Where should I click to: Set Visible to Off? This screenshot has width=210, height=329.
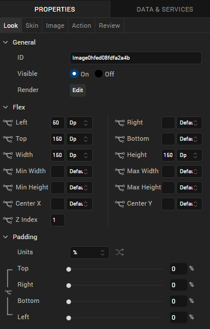point(99,74)
